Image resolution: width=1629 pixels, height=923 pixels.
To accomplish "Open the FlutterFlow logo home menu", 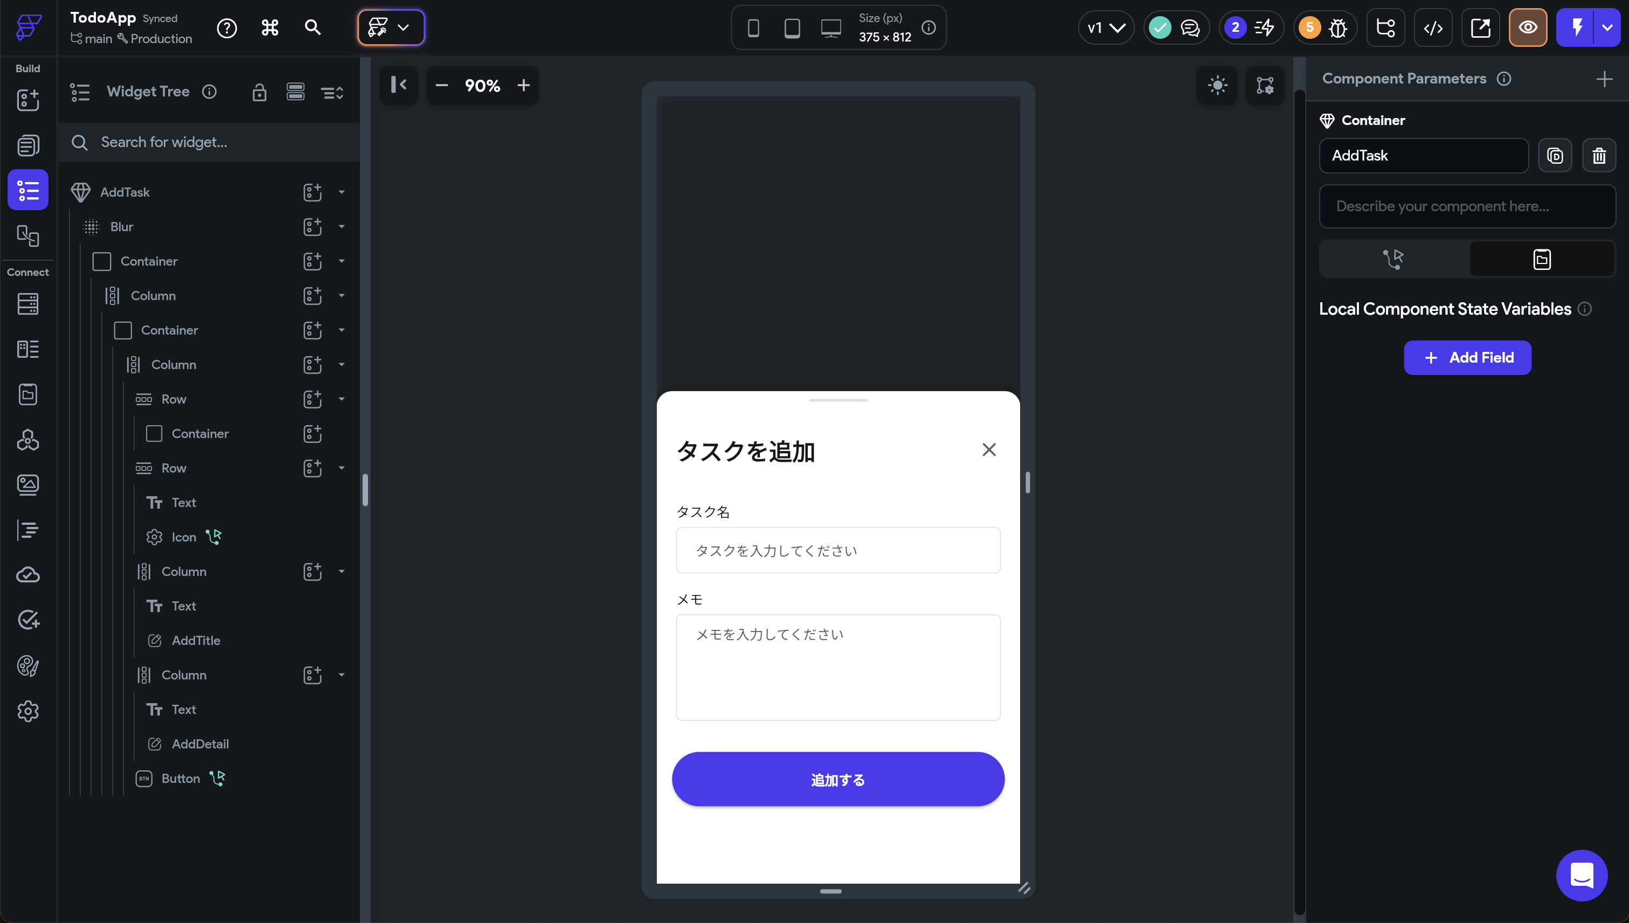I will [29, 27].
